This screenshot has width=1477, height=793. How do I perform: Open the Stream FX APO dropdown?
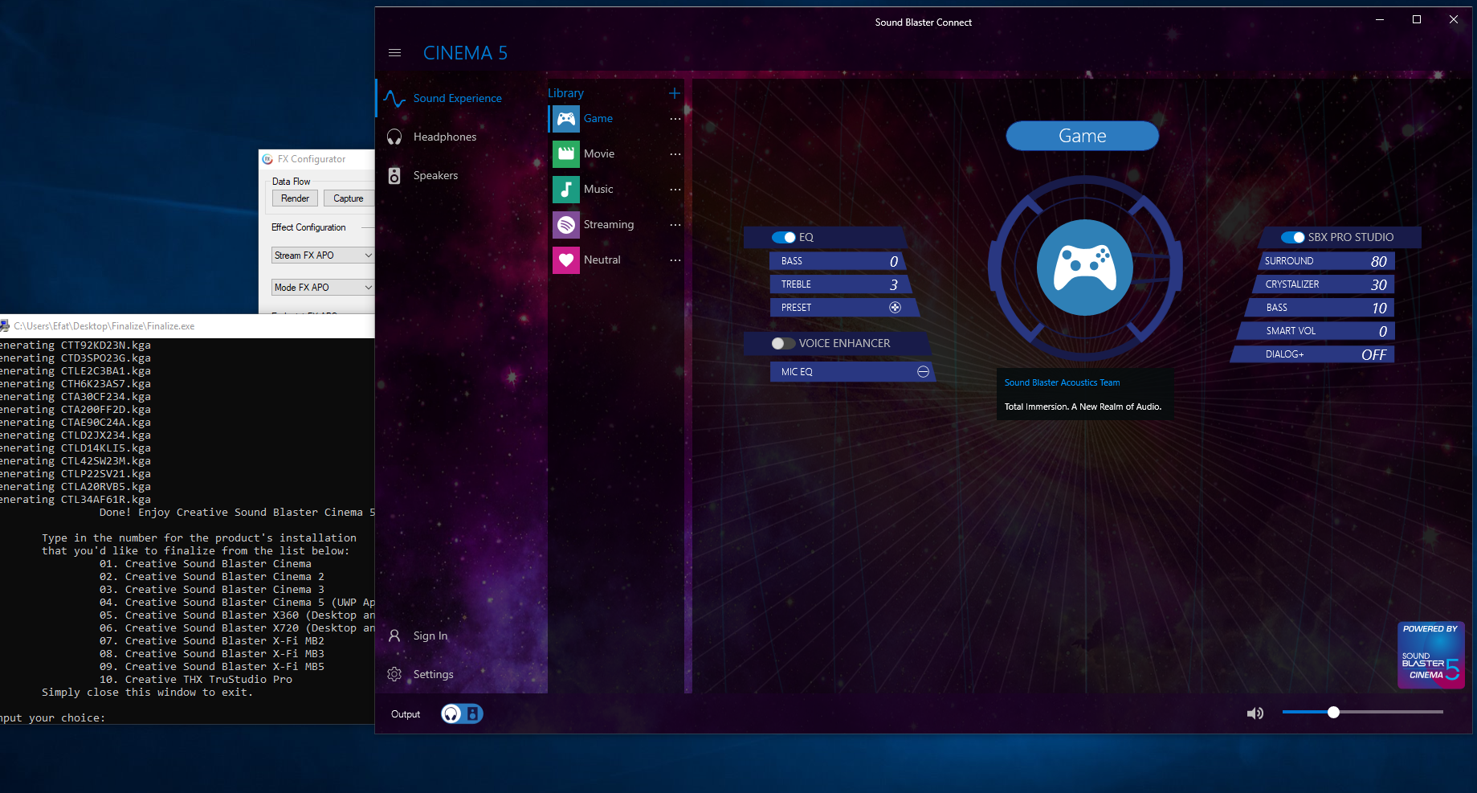tap(323, 255)
